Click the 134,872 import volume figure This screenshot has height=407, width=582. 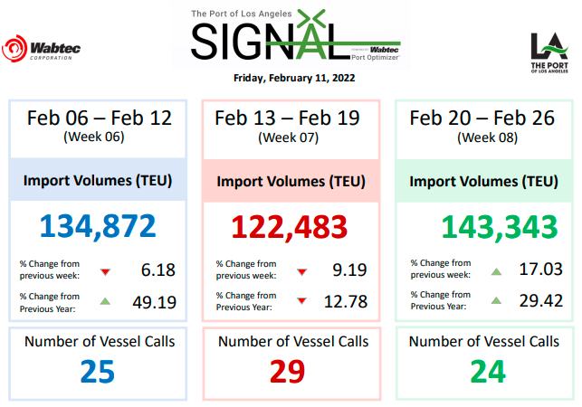pos(99,225)
